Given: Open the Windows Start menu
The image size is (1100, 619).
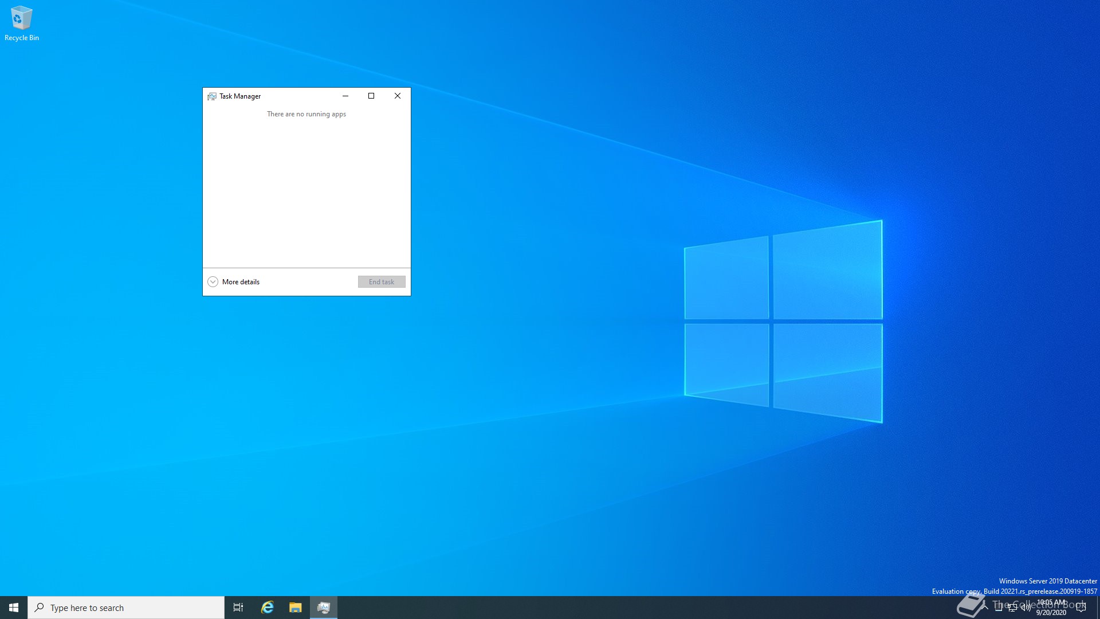Looking at the screenshot, I should click(14, 608).
